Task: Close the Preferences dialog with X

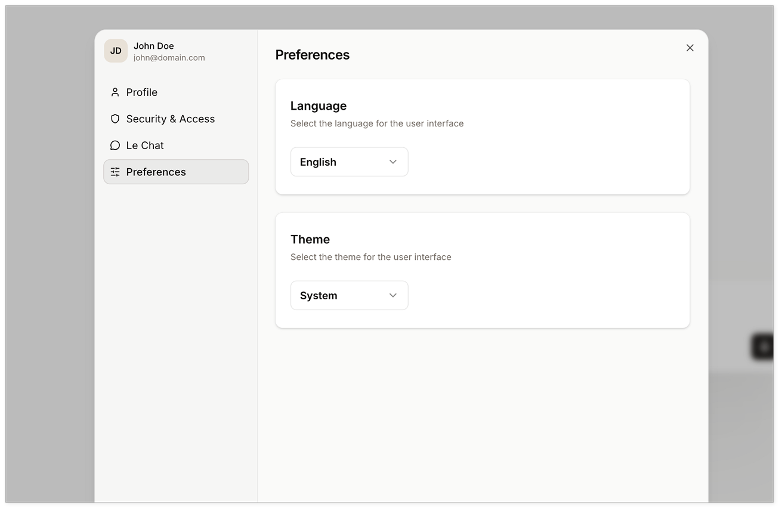Action: 690,48
